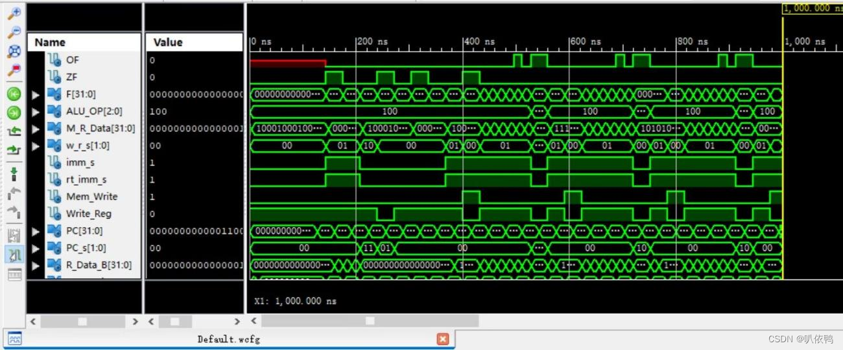Click the Value cell in the Write_Reg row
The width and height of the screenshot is (843, 350).
click(195, 213)
